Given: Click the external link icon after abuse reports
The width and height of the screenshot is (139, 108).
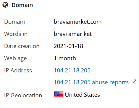Looking at the screenshot, I should 133,82.
